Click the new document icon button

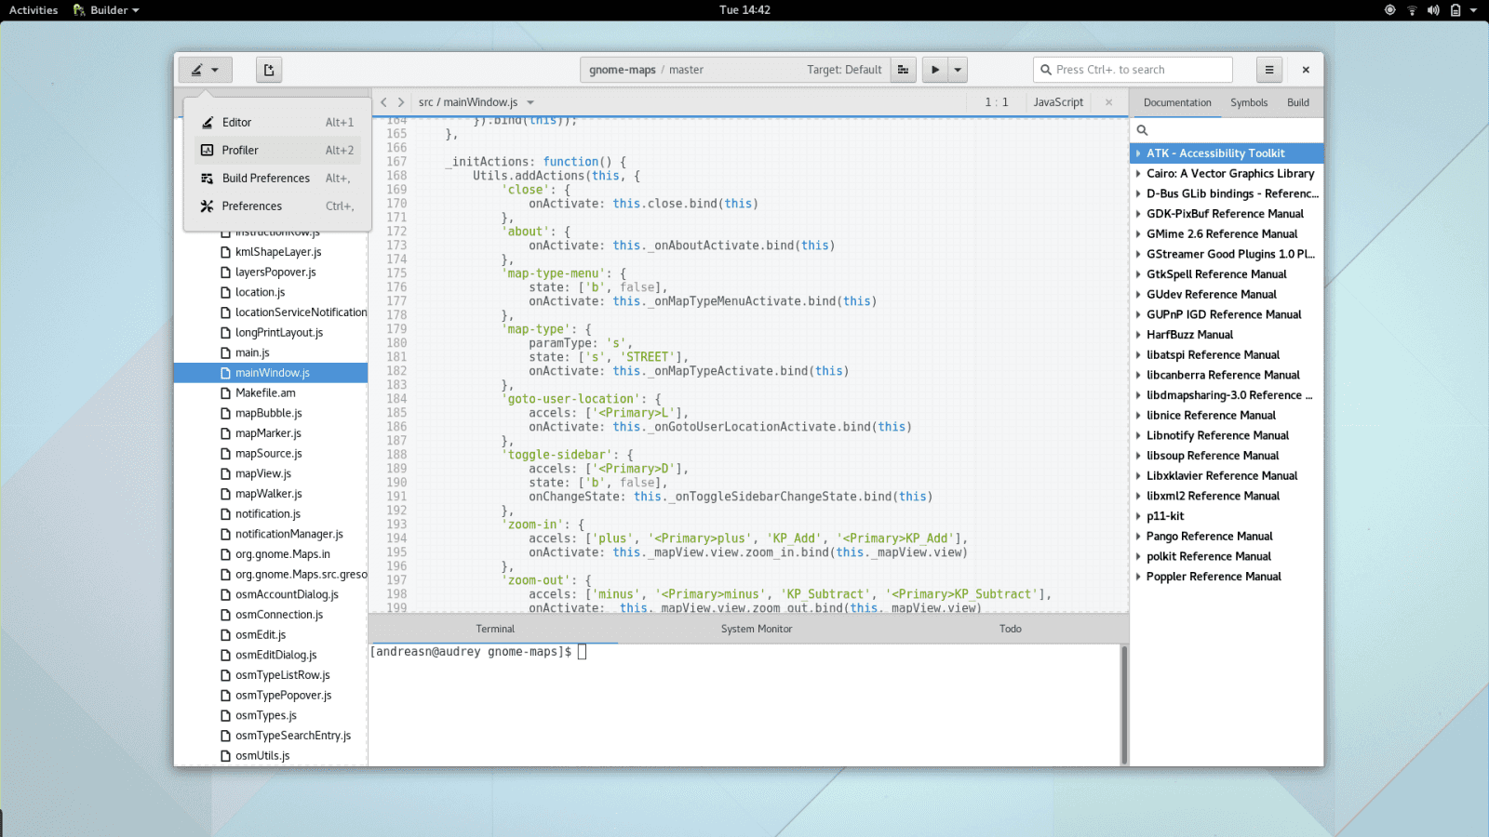point(269,70)
